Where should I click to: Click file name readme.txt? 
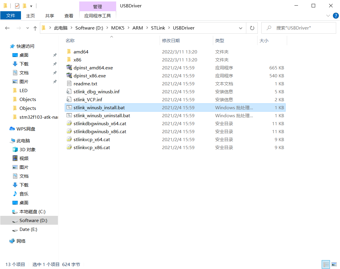[x=85, y=84]
